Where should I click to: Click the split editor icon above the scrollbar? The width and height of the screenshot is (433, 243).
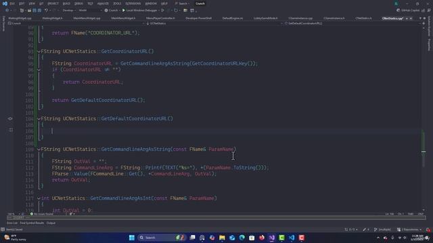pyautogui.click(x=424, y=24)
